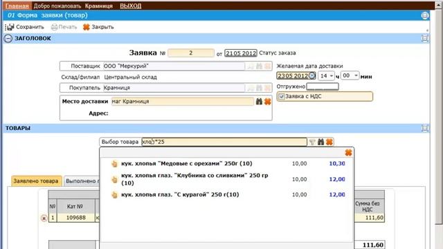Click the 12,00 price for С курагой
The width and height of the screenshot is (443, 249).
click(337, 194)
